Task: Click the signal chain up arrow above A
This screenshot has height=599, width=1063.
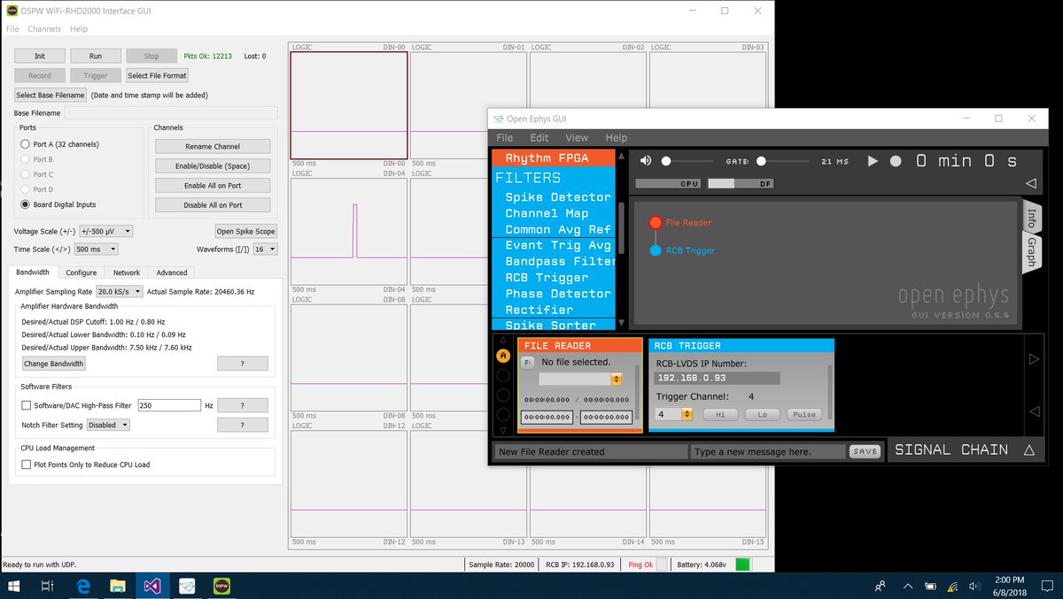Action: (x=503, y=340)
